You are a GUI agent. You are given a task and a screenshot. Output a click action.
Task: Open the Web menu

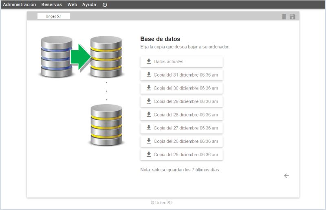[72, 4]
